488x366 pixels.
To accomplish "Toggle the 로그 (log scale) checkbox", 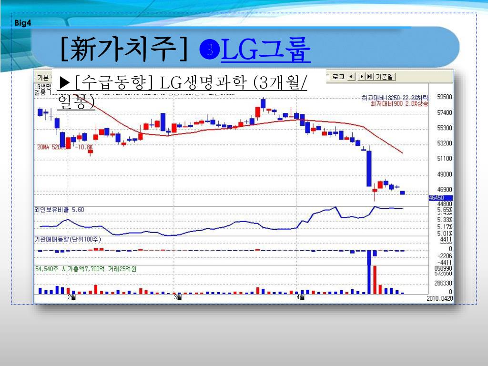I will pyautogui.click(x=335, y=77).
